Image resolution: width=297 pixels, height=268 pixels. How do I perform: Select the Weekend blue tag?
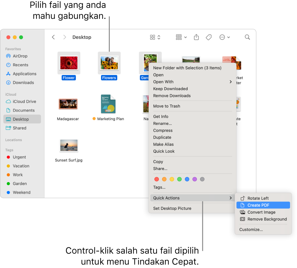pyautogui.click(x=22, y=193)
